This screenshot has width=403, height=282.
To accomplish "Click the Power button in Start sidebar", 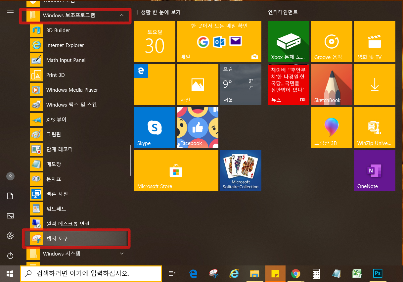I will [x=10, y=256].
